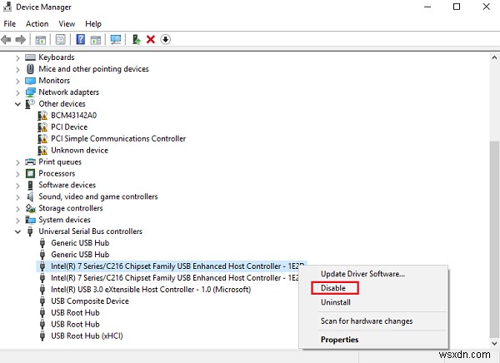Open the File menu

click(9, 24)
